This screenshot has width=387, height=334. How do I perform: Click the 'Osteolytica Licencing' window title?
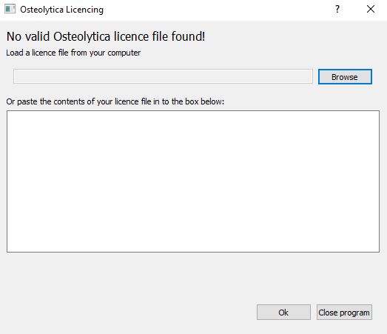click(x=61, y=10)
